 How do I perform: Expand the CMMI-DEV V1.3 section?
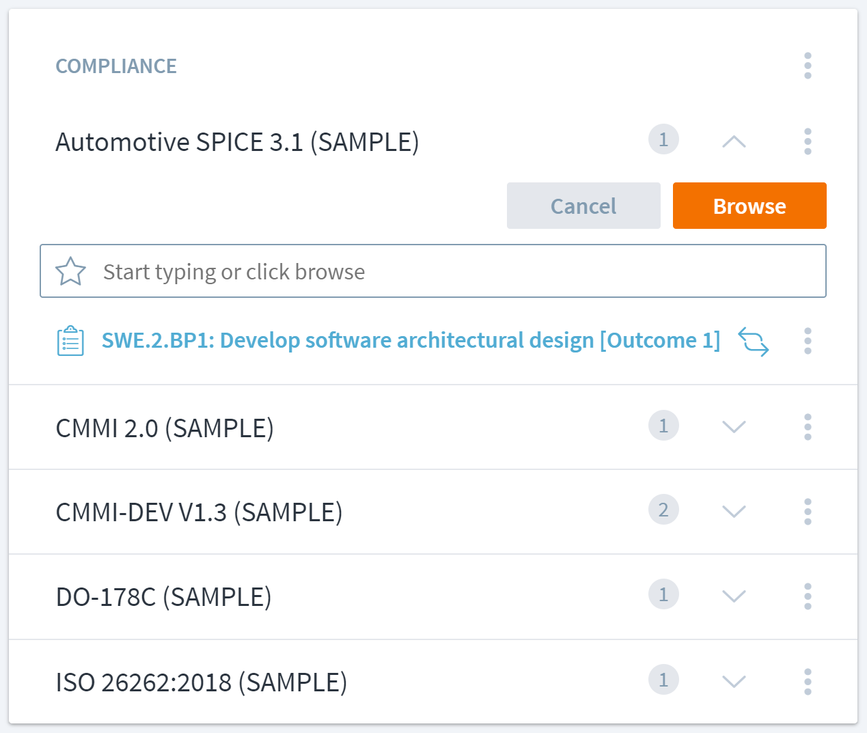coord(734,512)
